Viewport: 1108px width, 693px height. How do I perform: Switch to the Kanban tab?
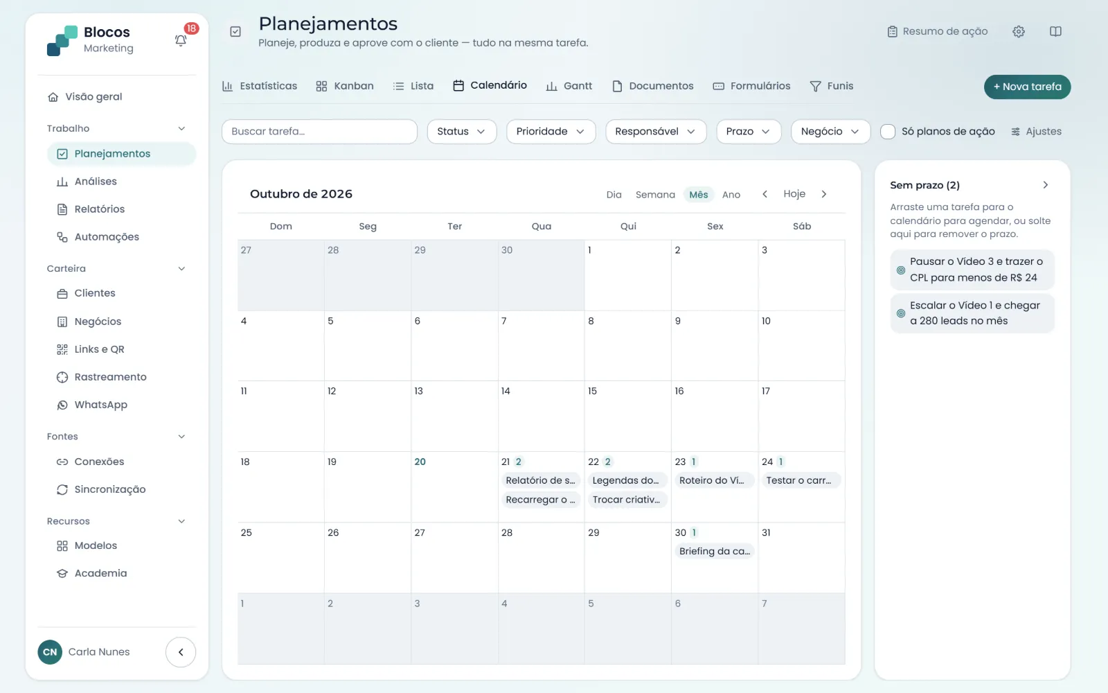[345, 86]
